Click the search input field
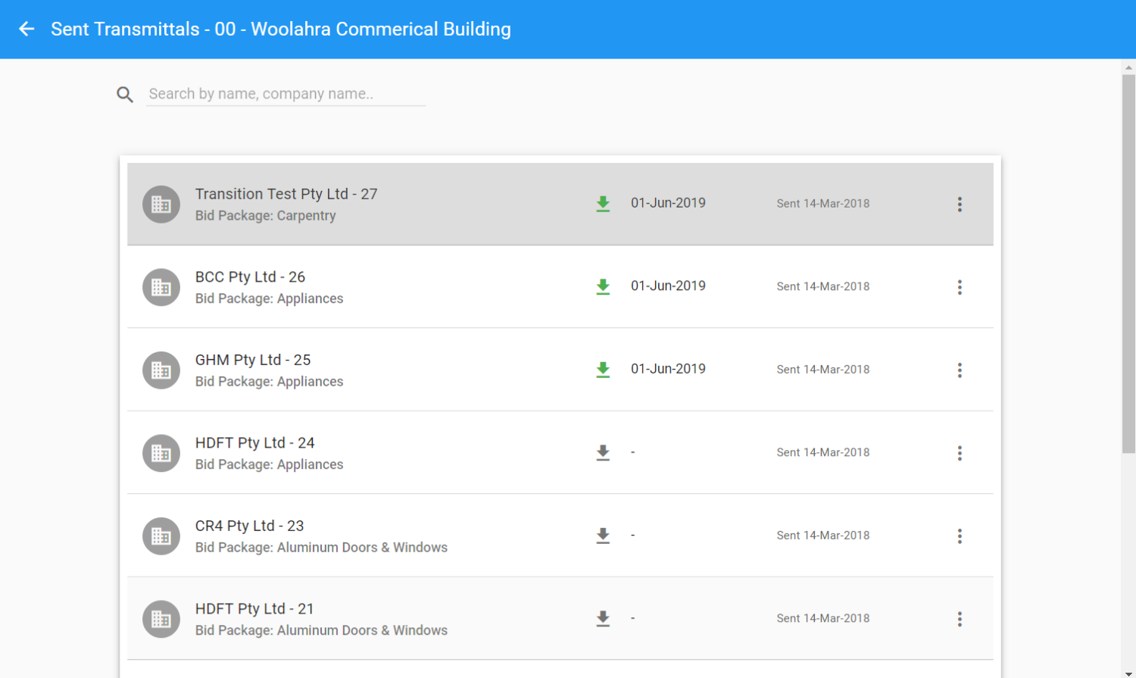This screenshot has height=678, width=1136. (x=286, y=94)
